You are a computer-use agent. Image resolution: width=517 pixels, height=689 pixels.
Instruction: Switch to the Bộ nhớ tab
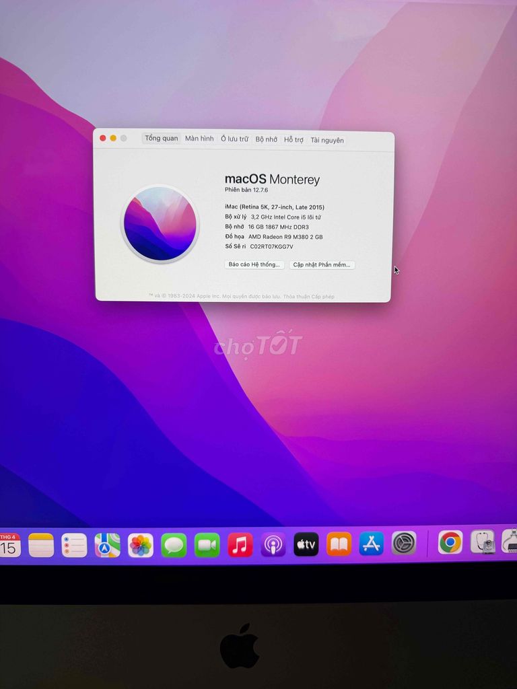point(266,140)
